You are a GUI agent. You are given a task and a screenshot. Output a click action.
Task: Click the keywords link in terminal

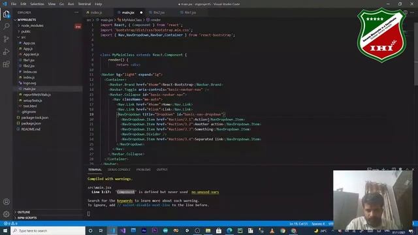(x=125, y=200)
